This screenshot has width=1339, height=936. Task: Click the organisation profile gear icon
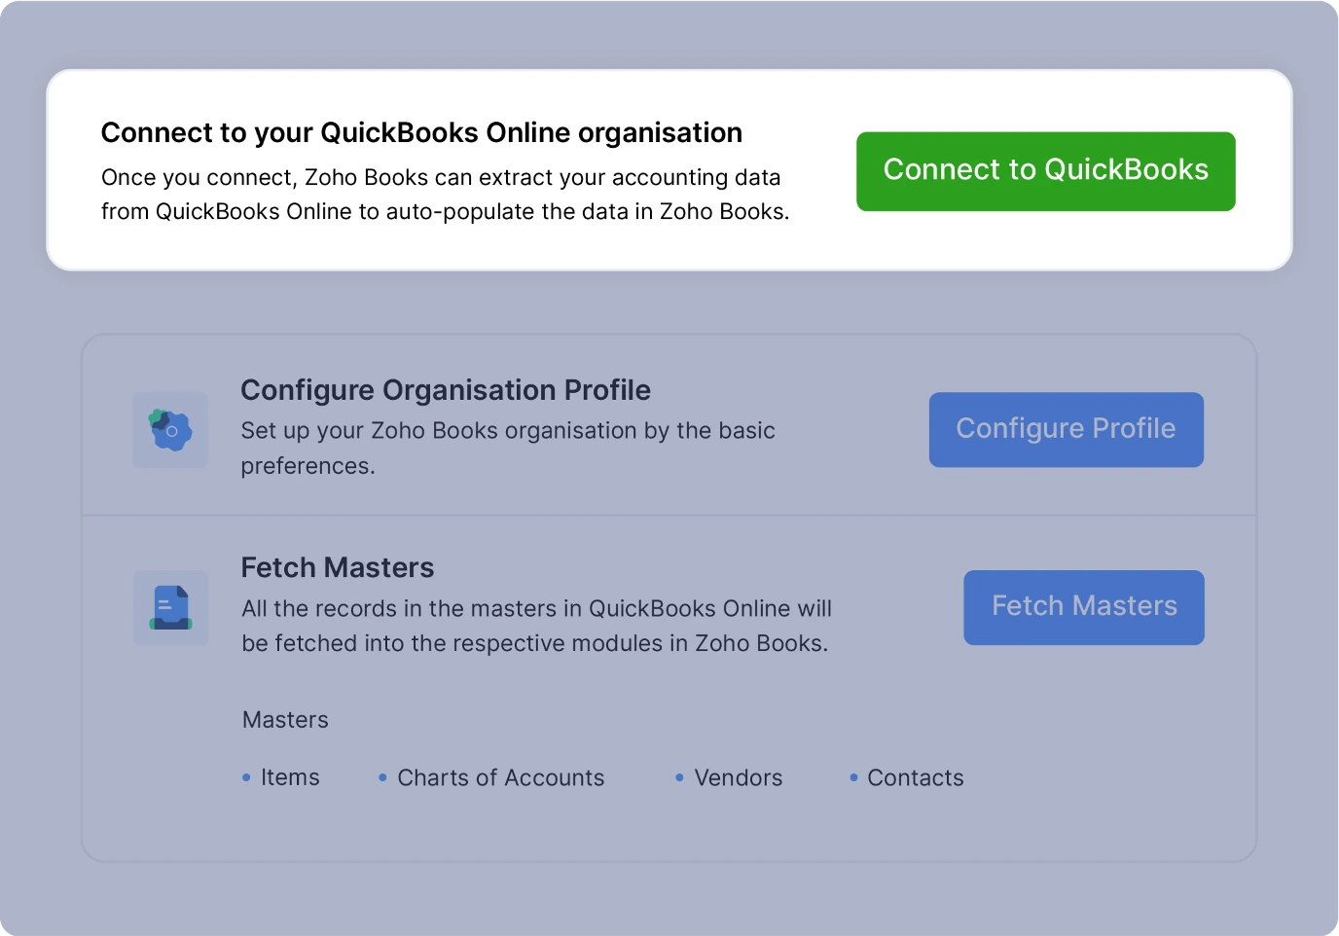click(170, 429)
